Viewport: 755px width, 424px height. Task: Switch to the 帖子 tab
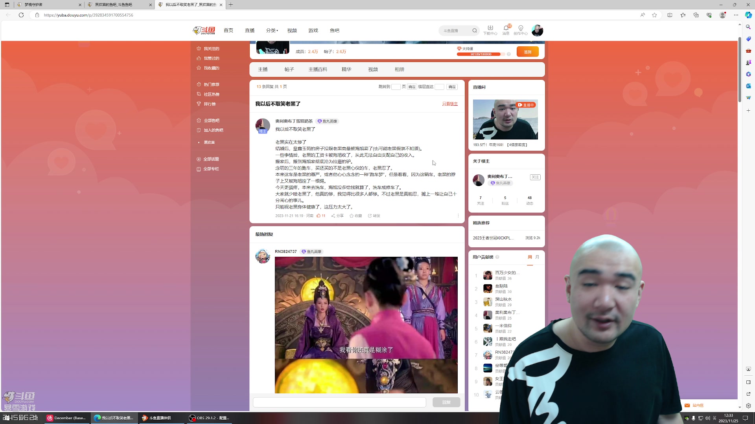point(289,69)
